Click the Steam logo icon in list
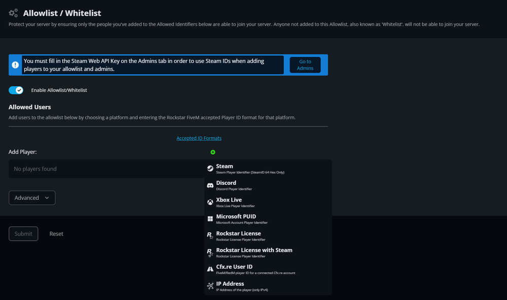The image size is (507, 300). pyautogui.click(x=210, y=169)
